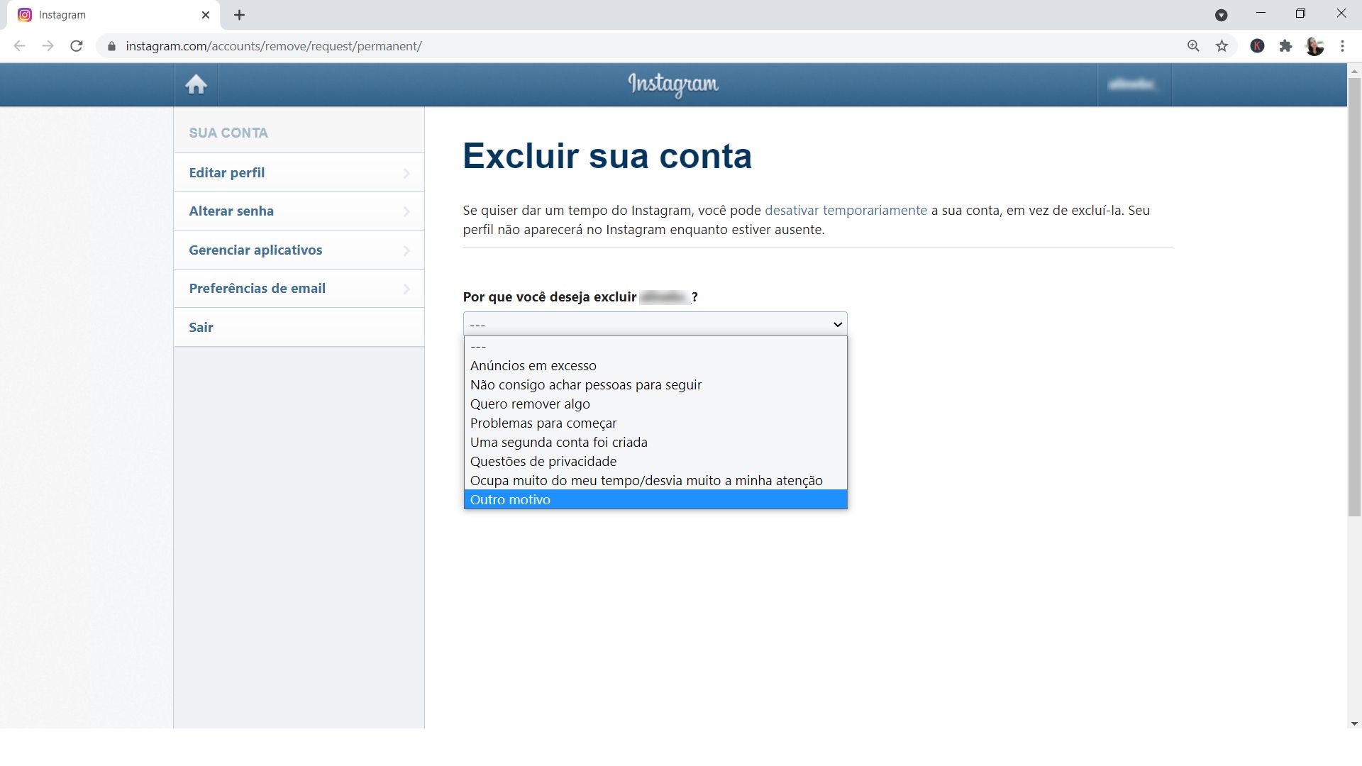Click chevron next to Preferências de email
Image resolution: width=1362 pixels, height=766 pixels.
(406, 289)
